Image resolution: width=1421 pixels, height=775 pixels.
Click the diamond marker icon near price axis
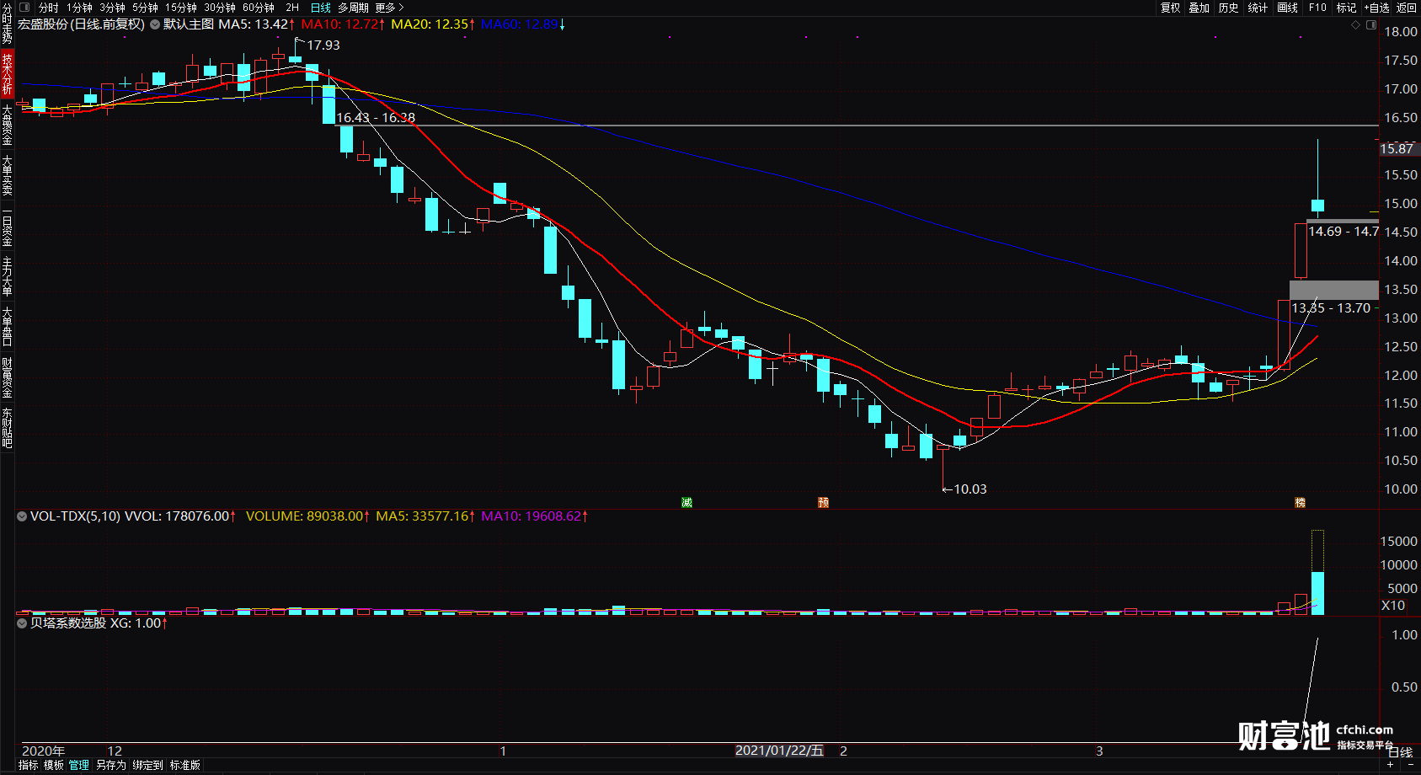(1355, 25)
